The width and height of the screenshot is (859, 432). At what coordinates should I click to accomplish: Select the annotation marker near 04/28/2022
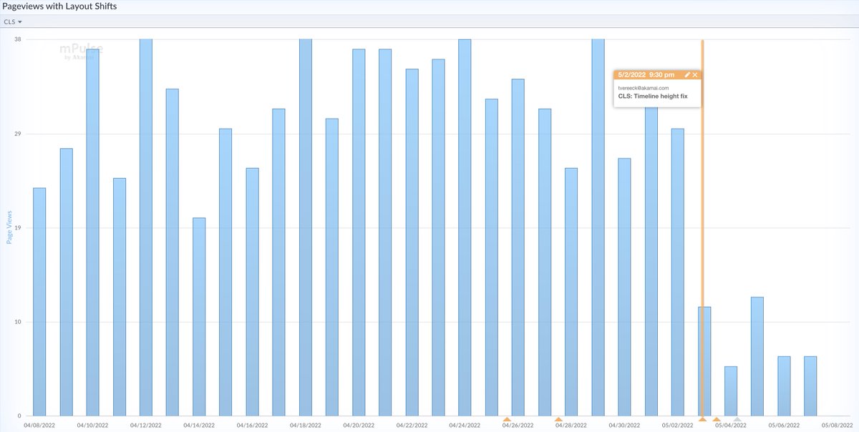coord(558,418)
